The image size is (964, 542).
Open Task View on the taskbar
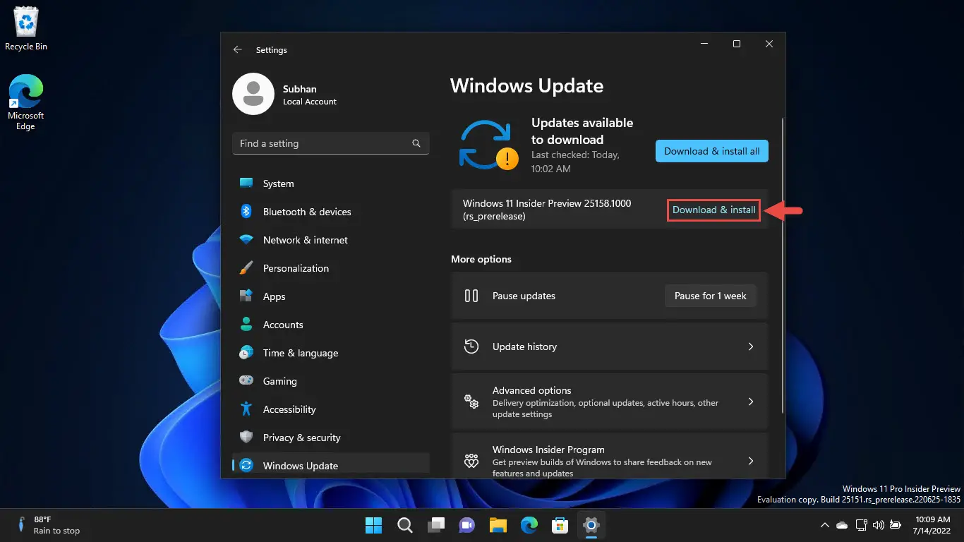click(x=436, y=525)
